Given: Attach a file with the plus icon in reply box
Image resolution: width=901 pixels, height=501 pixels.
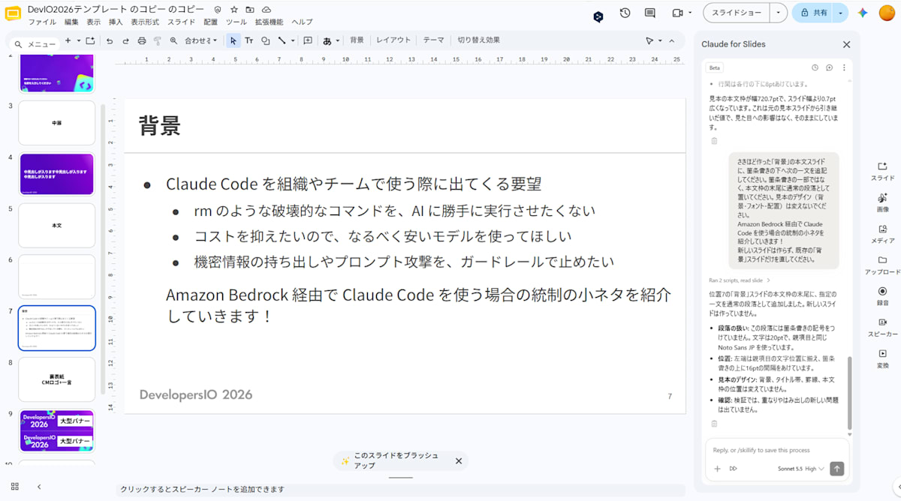Looking at the screenshot, I should (x=717, y=469).
